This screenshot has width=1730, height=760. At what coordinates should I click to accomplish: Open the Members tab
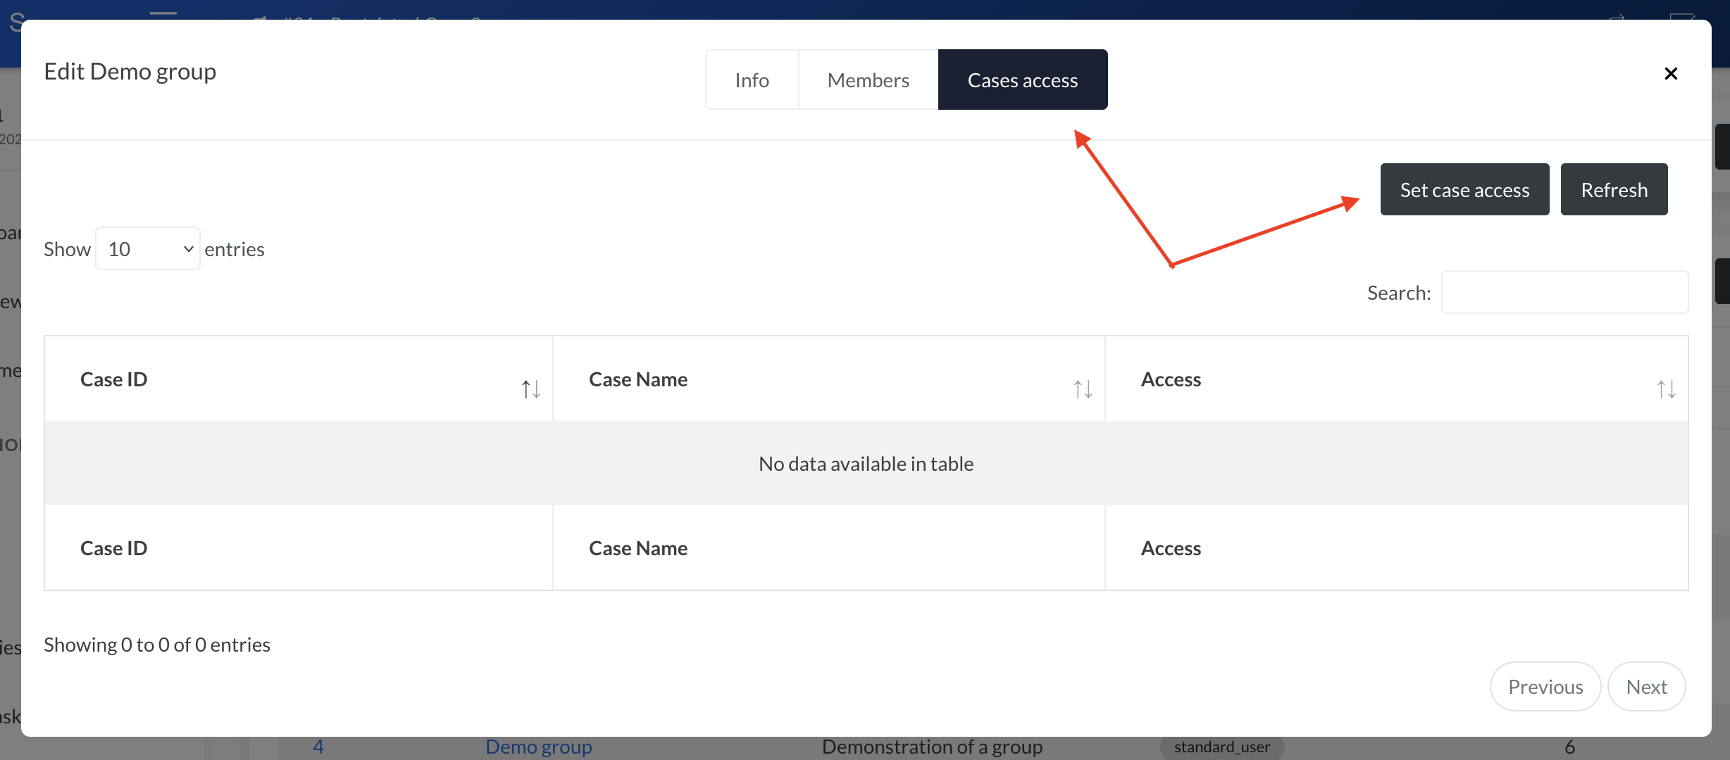(x=869, y=80)
